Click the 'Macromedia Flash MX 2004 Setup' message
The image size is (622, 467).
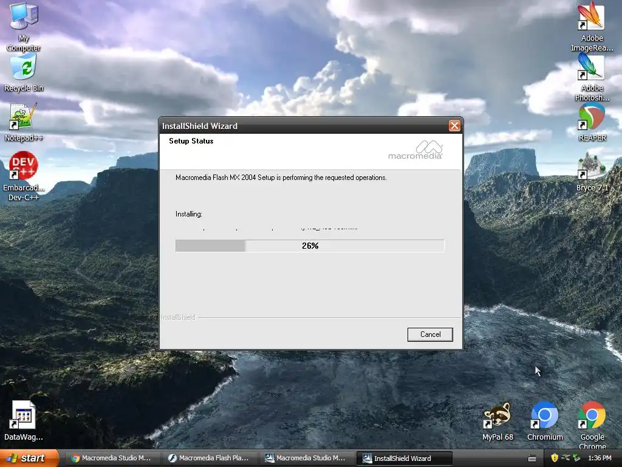281,178
